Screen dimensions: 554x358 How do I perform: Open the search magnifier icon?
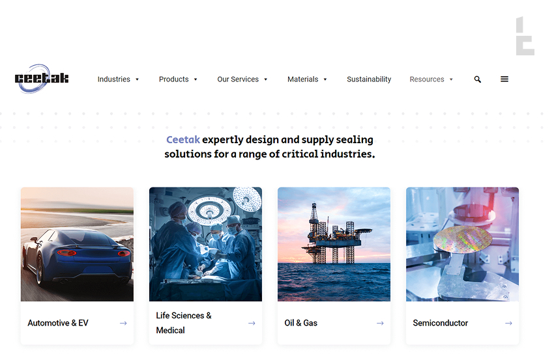(477, 79)
